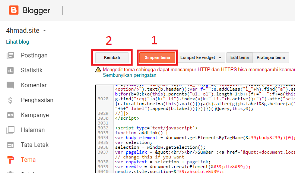Click the 'var selection;' code line
This screenshot has width=295, height=173.
tap(134, 142)
